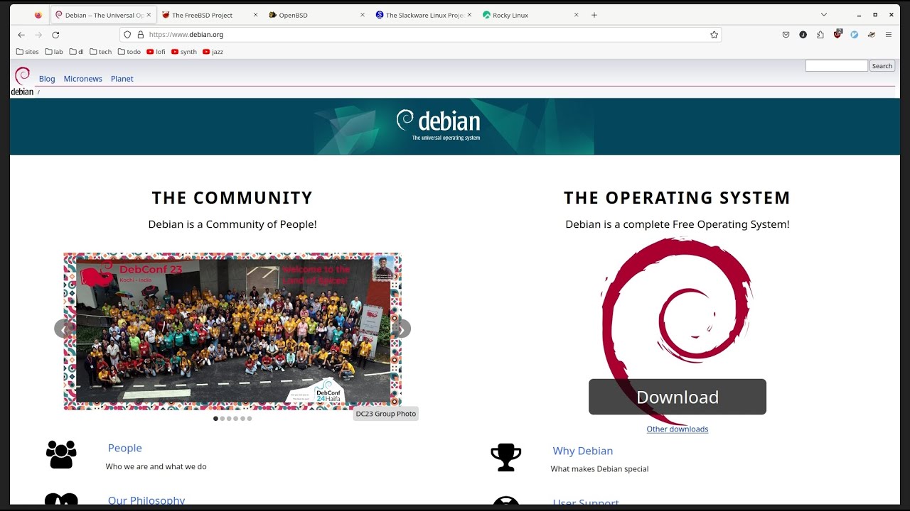
Task: Show the previous slide in the photo carousel
Action: [x=65, y=329]
